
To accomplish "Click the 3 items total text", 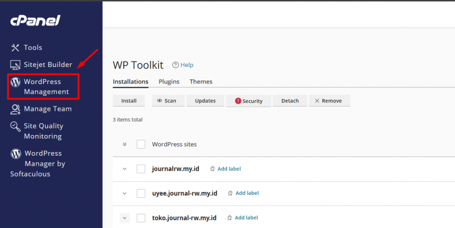I will tap(128, 120).
